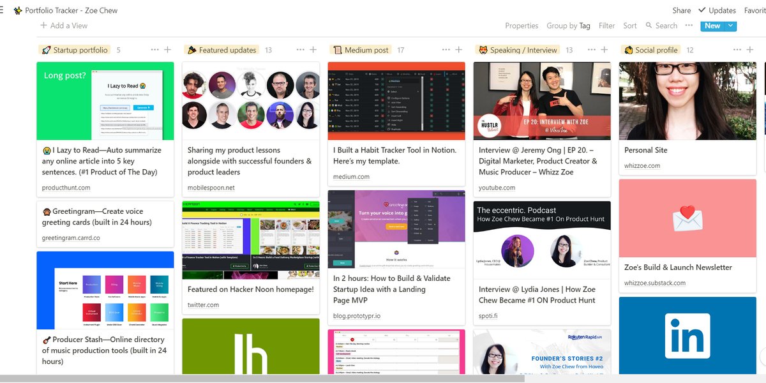Open the Properties menu

(x=522, y=26)
